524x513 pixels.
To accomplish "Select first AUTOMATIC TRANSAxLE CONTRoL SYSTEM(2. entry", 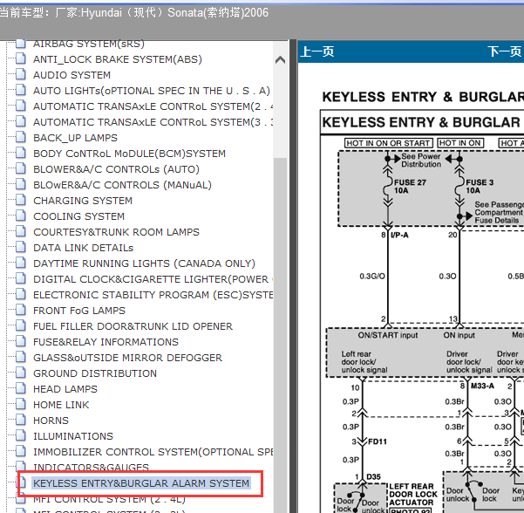I will (153, 106).
